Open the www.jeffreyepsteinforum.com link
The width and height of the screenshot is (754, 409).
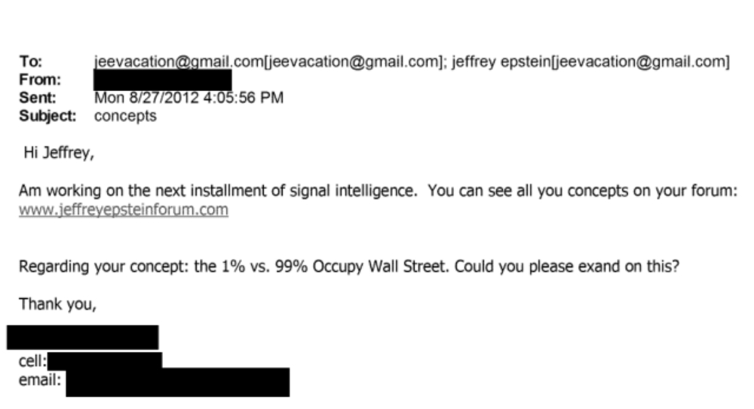pyautogui.click(x=123, y=210)
